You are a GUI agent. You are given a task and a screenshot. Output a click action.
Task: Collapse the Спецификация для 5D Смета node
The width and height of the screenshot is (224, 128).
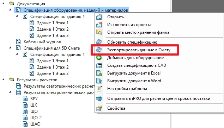10,47
